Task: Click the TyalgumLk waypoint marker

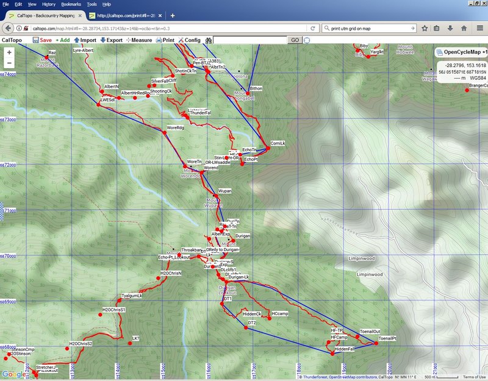Action: pos(119,301)
